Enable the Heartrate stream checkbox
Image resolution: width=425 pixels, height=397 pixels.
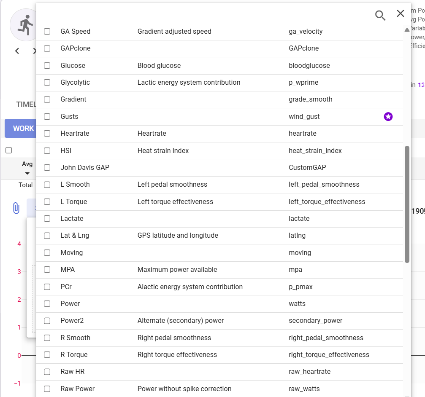tap(47, 134)
